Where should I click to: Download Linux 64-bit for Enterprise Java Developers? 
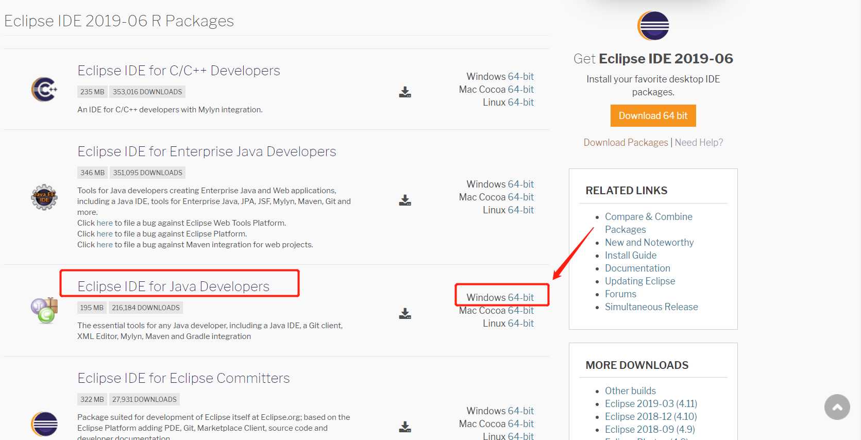[x=521, y=210]
